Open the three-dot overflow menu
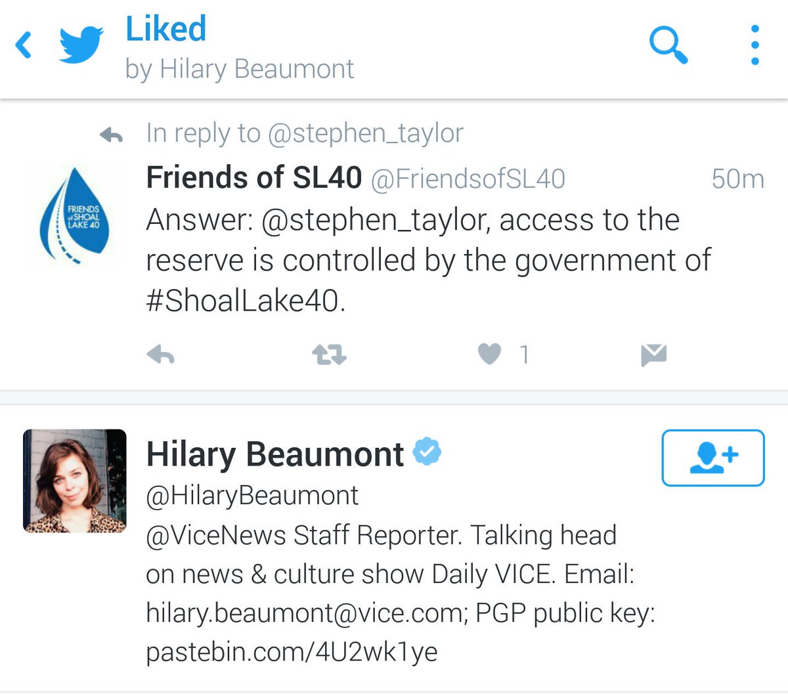788x698 pixels. [755, 45]
